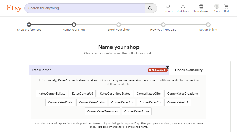Image resolution: width=237 pixels, height=139 pixels.
Task: Choose suggested name CornerKatesCo
Action: 150,102
